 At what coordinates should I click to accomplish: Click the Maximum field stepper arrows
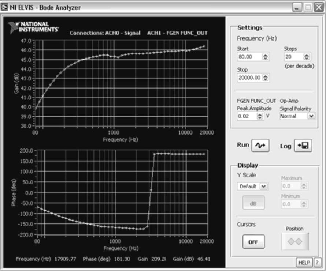[304, 186]
